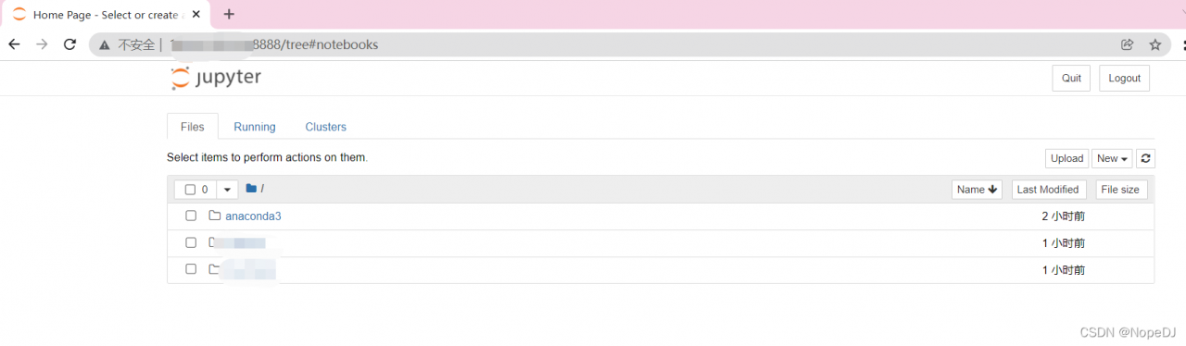
Task: Bookmark this page with the star icon
Action: [x=1155, y=44]
